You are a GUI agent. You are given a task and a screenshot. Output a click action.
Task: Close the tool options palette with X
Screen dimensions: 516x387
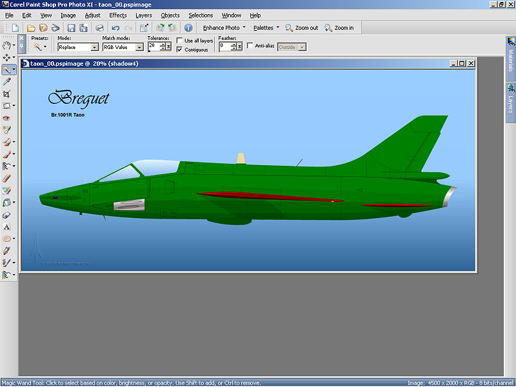21,39
